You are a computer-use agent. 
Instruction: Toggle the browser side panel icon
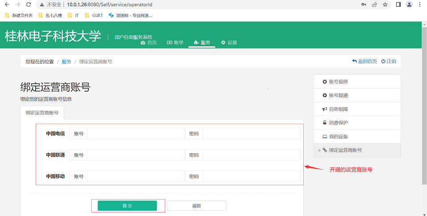[399, 4]
